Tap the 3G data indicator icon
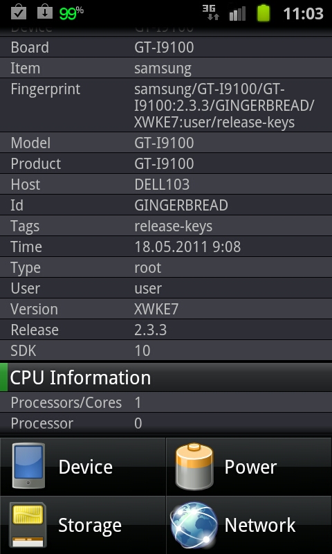Screen dimensions: 332x554 [x=211, y=12]
